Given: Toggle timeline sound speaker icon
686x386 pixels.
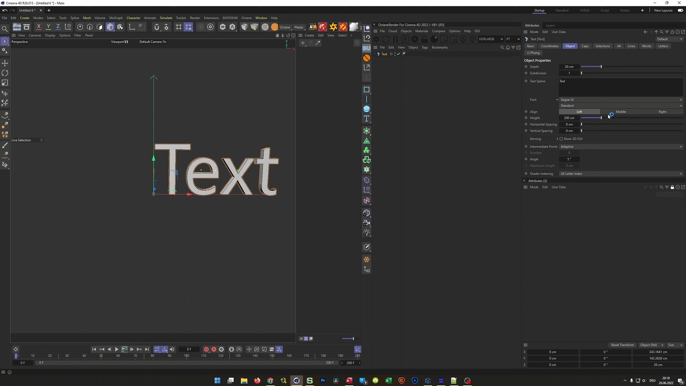Looking at the screenshot, I should click(x=172, y=349).
